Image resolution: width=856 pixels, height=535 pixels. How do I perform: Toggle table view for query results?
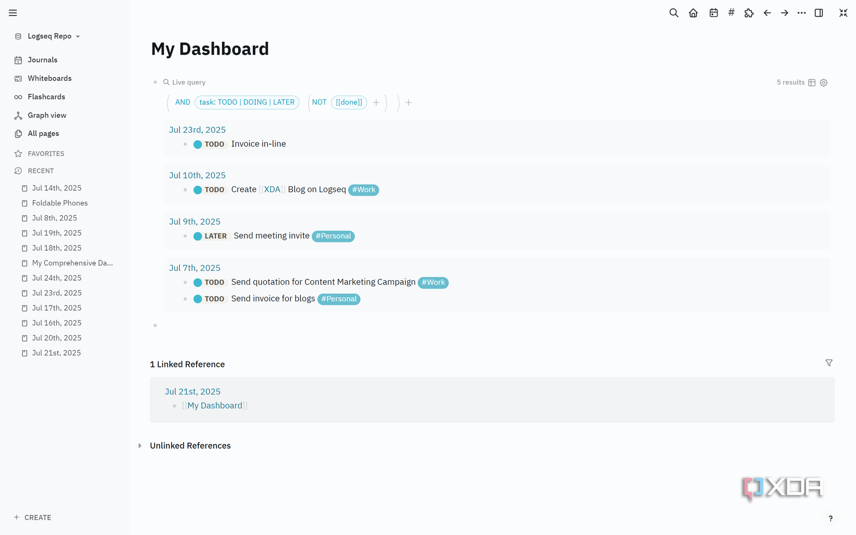[x=811, y=83]
